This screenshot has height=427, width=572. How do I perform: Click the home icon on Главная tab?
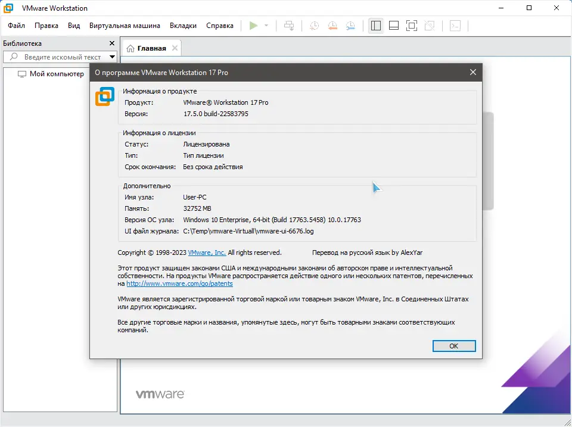click(x=130, y=48)
